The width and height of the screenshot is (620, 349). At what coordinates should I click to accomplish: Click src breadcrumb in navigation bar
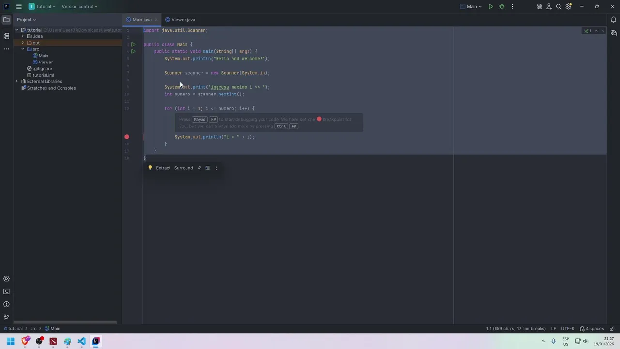(33, 329)
